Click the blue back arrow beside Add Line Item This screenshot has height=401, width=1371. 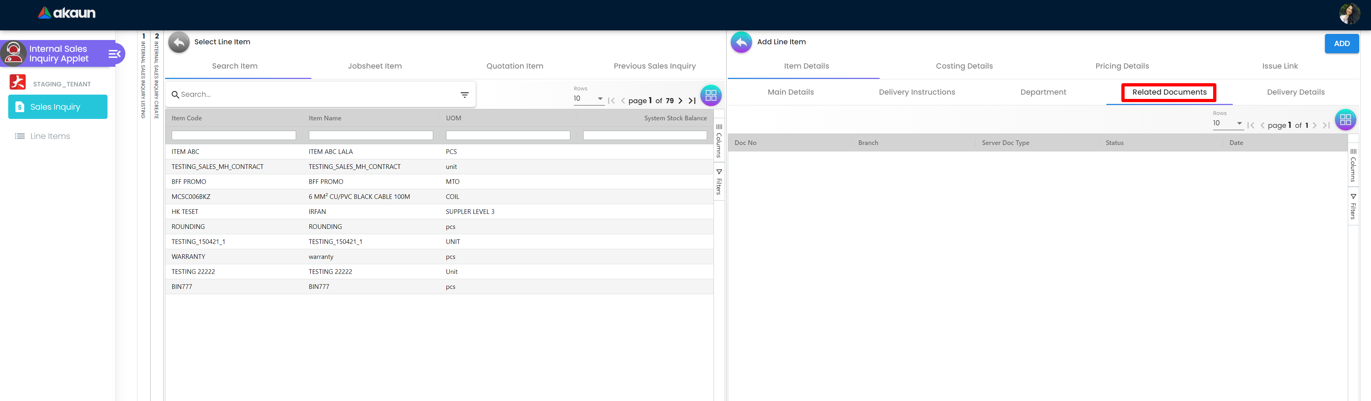click(741, 42)
